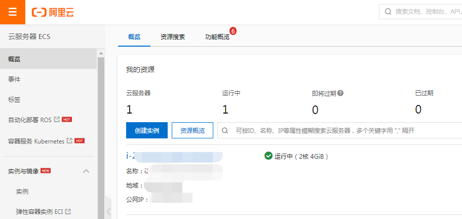Collapse the left sidebar with arrow handle
This screenshot has height=219, width=462.
pos(108,211)
